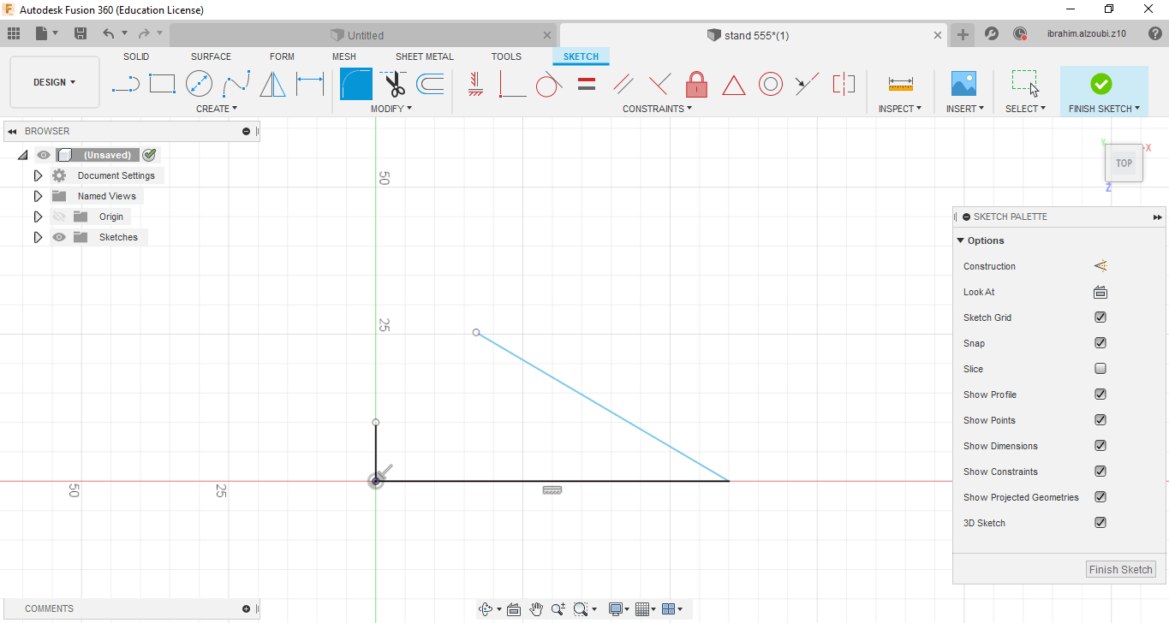The height and width of the screenshot is (623, 1169).
Task: Select the Line tool
Action: click(x=126, y=84)
